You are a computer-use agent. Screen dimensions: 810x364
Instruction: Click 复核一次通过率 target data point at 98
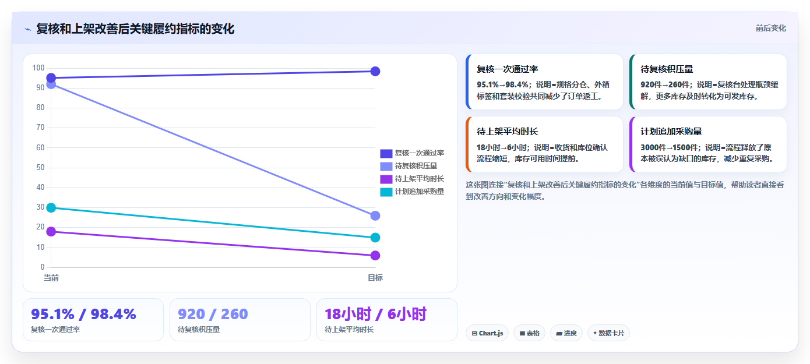coord(375,71)
